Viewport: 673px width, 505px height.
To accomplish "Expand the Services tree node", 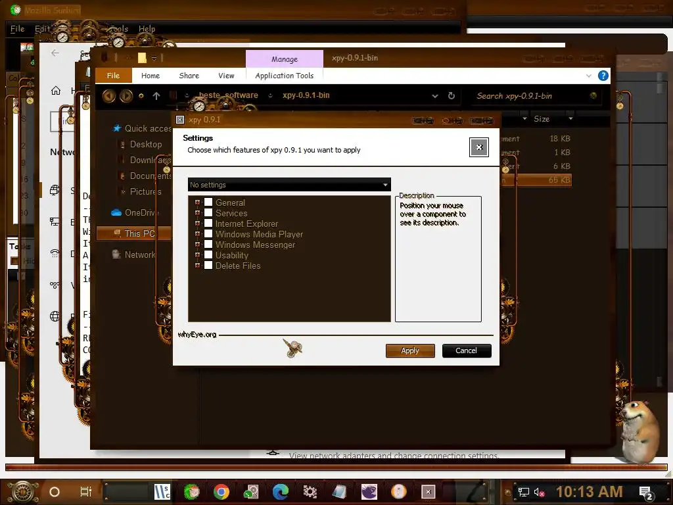I will [x=197, y=213].
